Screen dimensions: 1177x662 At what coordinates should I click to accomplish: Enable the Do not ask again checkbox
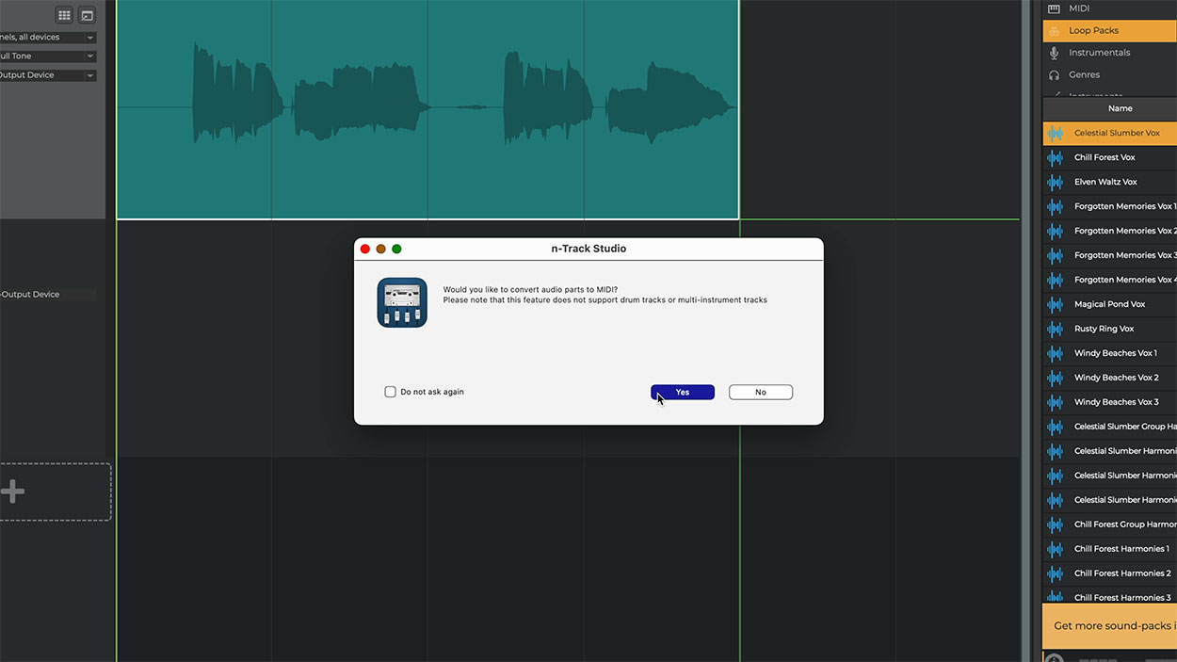(x=390, y=392)
